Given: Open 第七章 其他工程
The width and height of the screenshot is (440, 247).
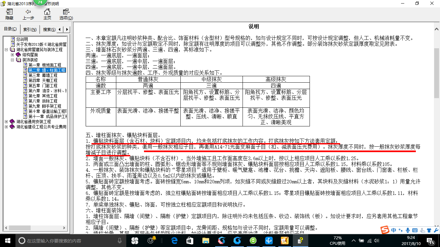Looking at the screenshot, I should pos(43,96).
